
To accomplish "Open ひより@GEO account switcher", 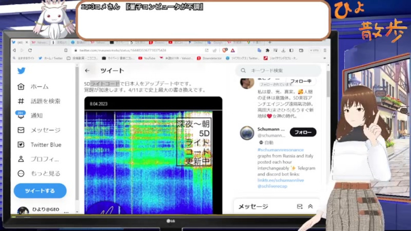I will [38, 210].
